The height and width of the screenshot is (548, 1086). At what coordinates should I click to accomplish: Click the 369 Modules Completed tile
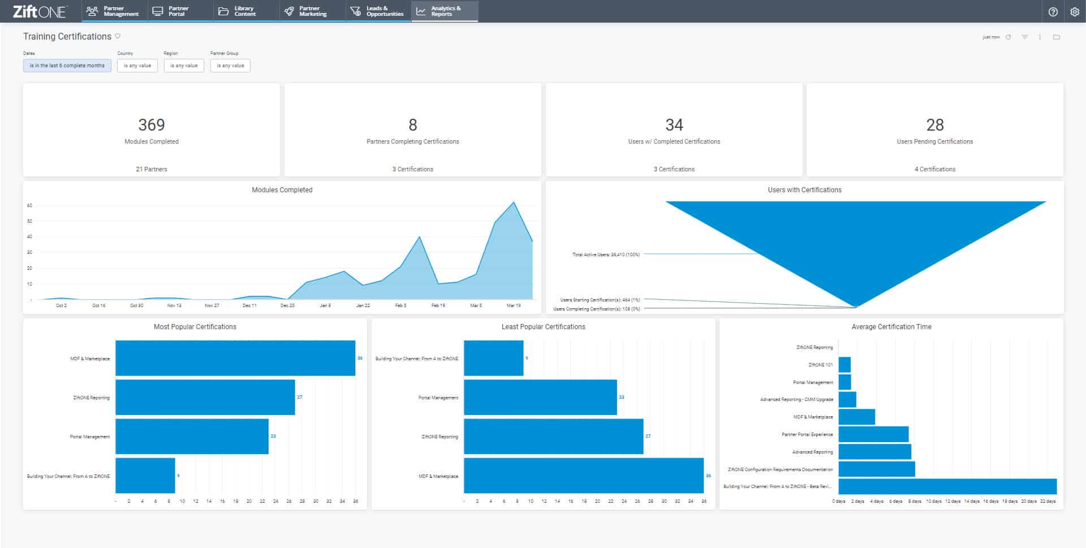(x=152, y=130)
